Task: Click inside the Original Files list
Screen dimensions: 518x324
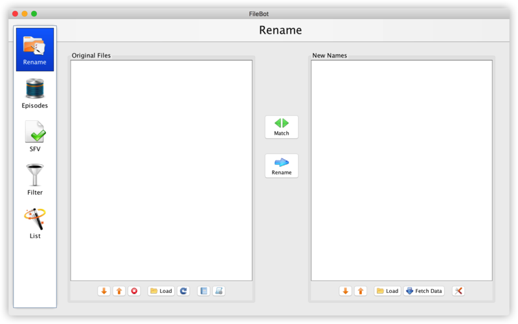Action: tap(161, 171)
